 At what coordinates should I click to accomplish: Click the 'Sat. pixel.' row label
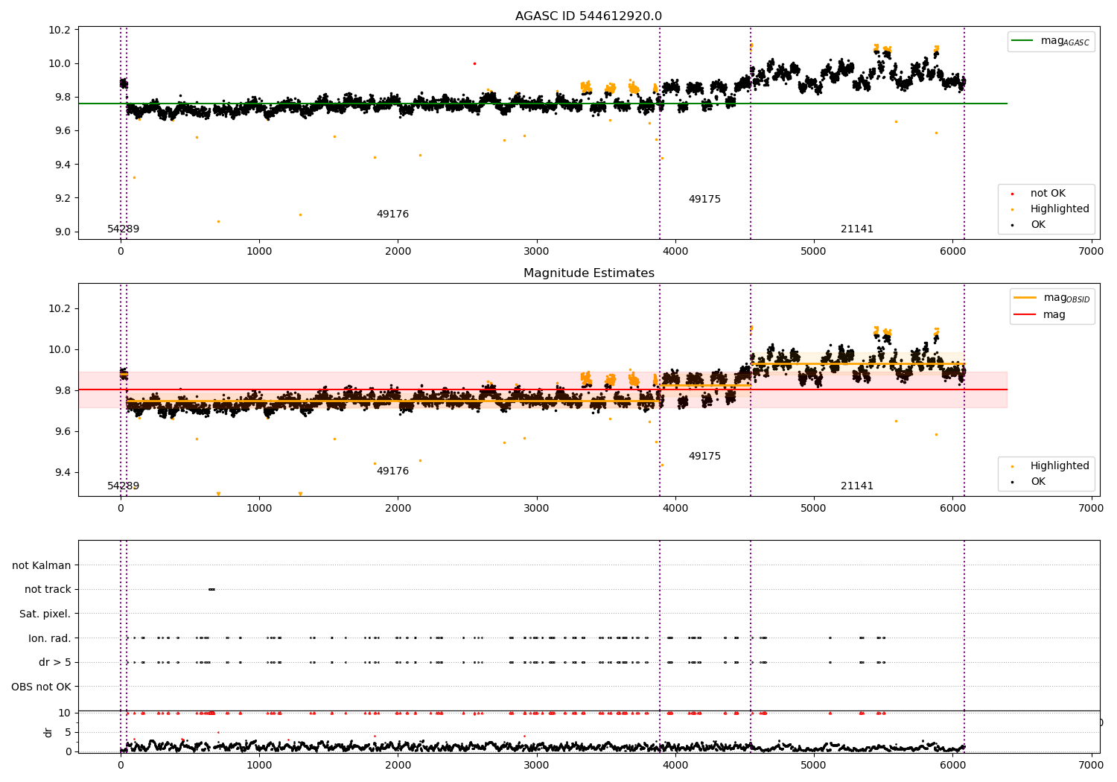45,614
